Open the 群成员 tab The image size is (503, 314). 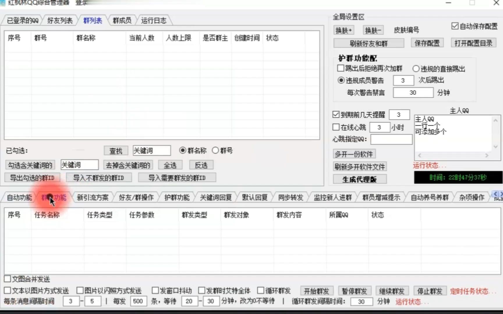(122, 21)
